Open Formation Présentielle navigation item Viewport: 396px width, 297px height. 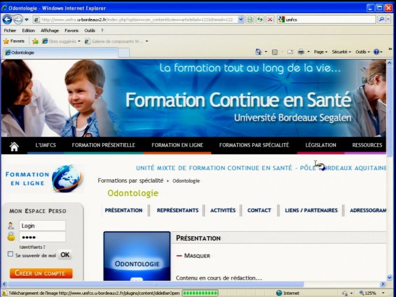103,145
